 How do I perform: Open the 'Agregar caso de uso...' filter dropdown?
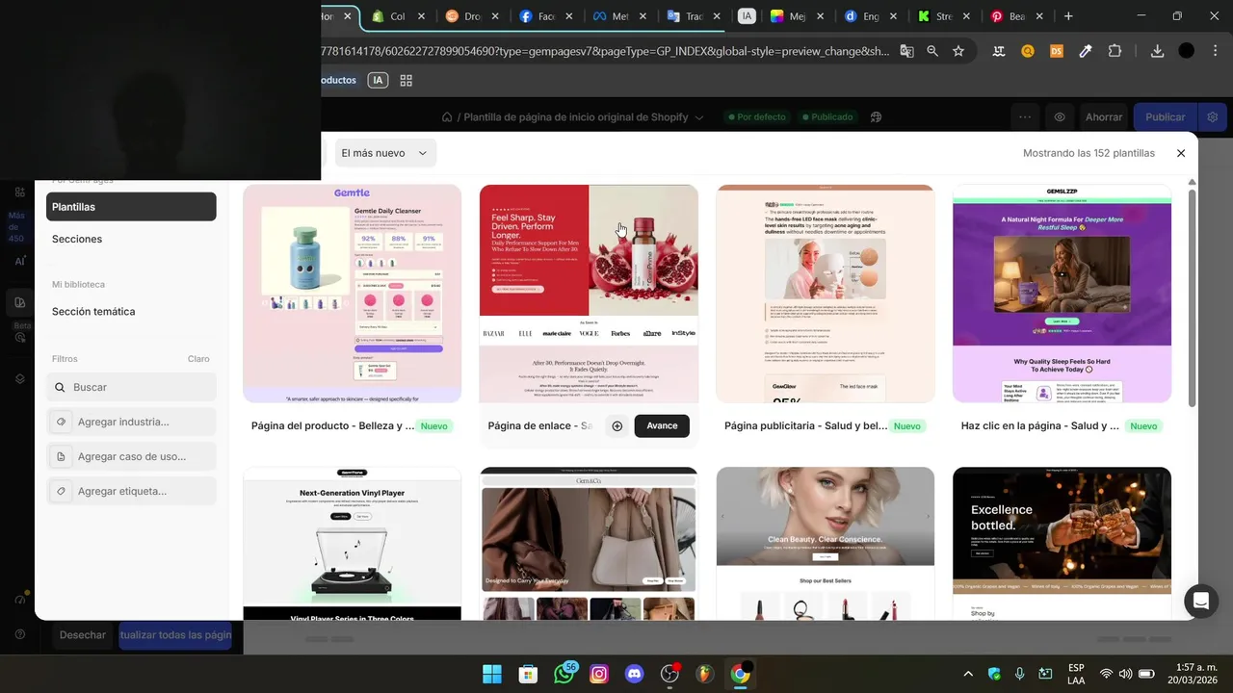pos(131,456)
